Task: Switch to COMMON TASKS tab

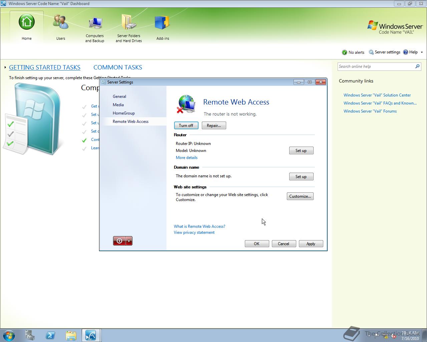Action: (x=118, y=67)
